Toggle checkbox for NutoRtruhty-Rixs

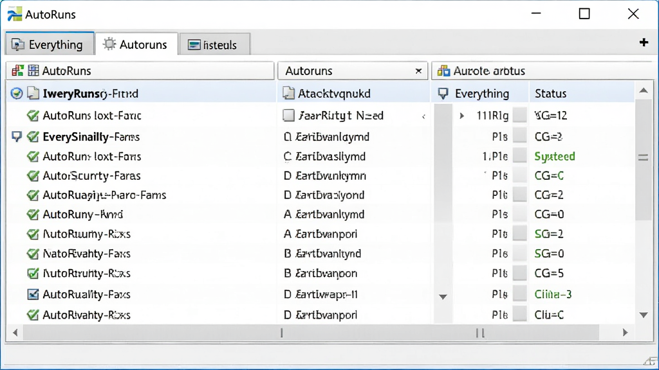pyautogui.click(x=33, y=273)
